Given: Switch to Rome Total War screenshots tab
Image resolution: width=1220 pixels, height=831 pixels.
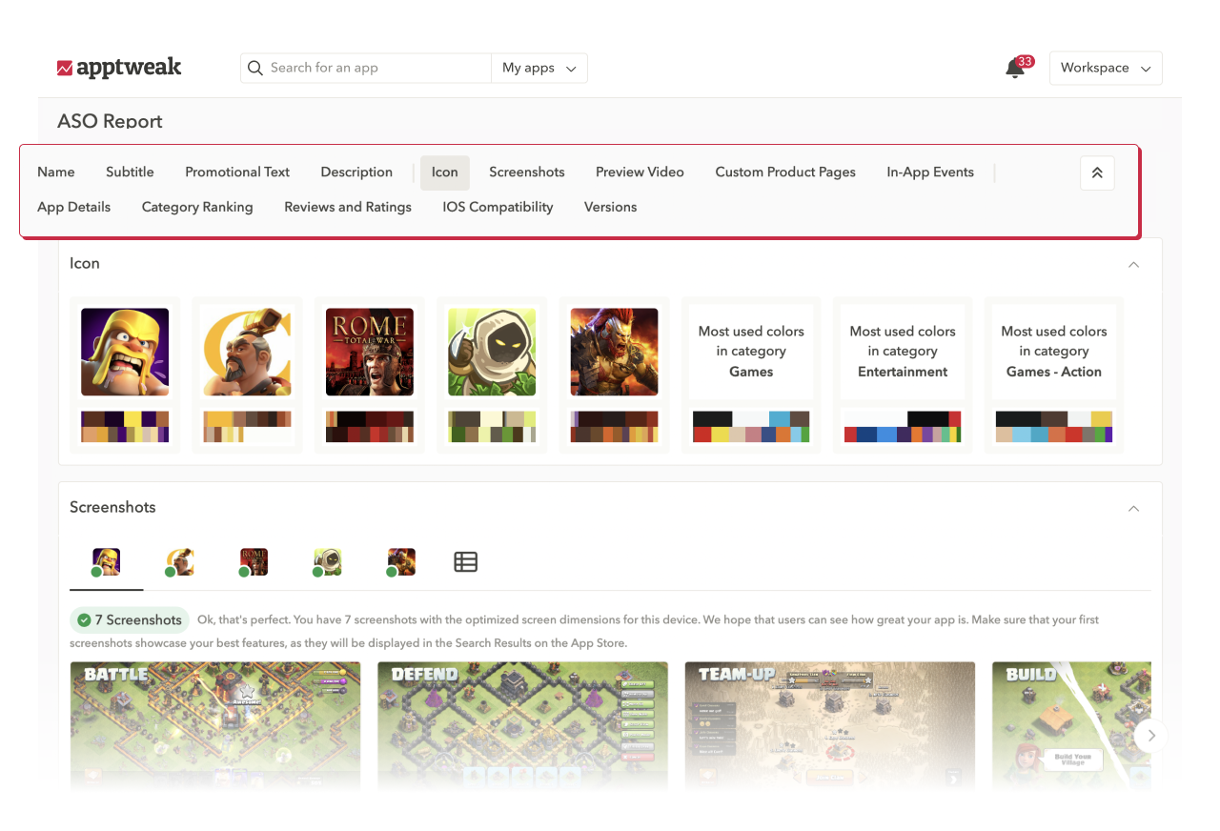Looking at the screenshot, I should (x=254, y=562).
